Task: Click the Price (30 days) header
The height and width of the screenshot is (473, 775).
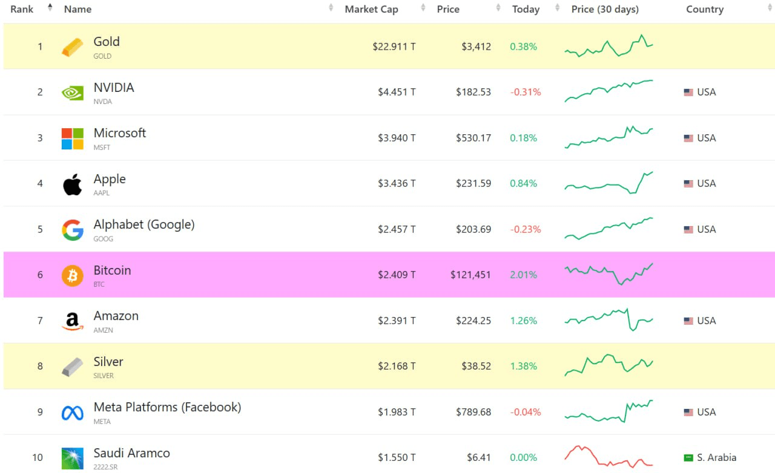Action: 605,9
